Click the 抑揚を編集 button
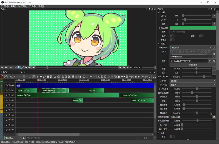Viewport: 219px width, 144px height. tap(193, 65)
